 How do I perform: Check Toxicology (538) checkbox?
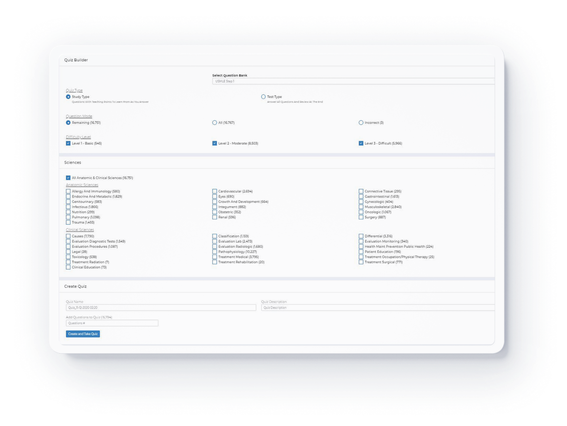pyautogui.click(x=68, y=257)
